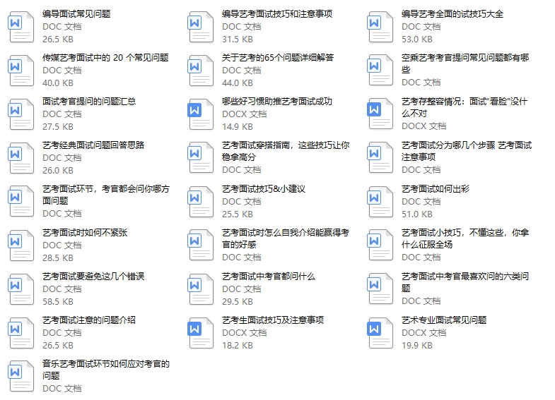The width and height of the screenshot is (555, 400).
Task: Open the 空乘艺考考官提问常见问题 file title
Action: click(x=465, y=58)
